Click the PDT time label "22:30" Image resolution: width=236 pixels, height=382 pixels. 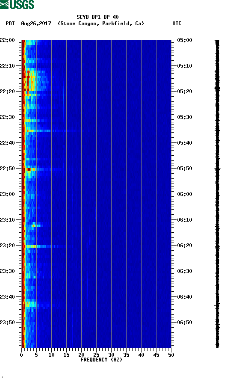(x=7, y=117)
